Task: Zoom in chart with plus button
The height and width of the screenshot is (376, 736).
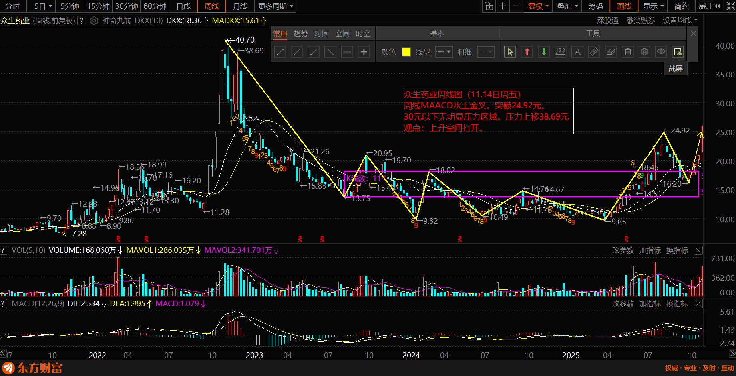Action: 503,6
